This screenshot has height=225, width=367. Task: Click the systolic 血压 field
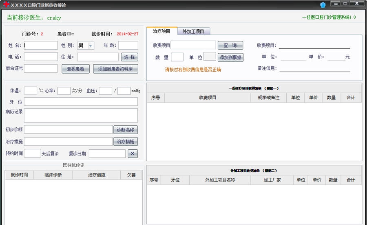pyautogui.click(x=105, y=91)
